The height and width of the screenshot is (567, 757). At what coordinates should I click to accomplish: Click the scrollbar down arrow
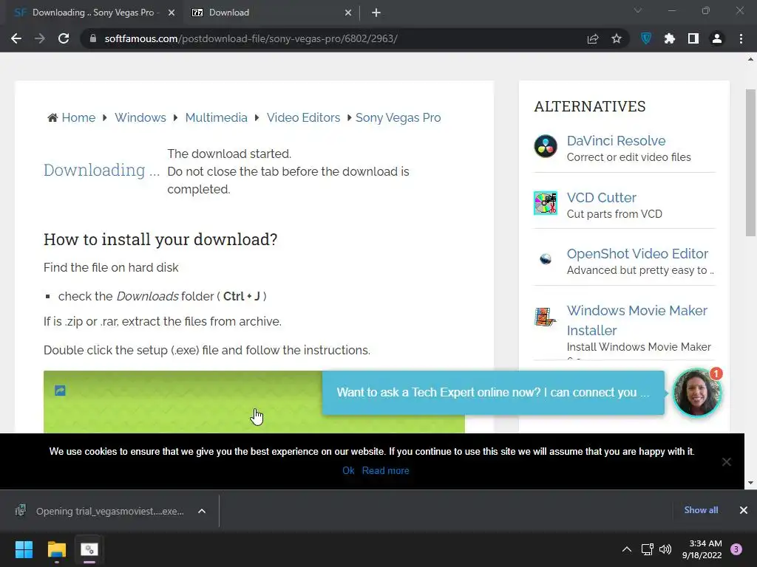click(751, 483)
